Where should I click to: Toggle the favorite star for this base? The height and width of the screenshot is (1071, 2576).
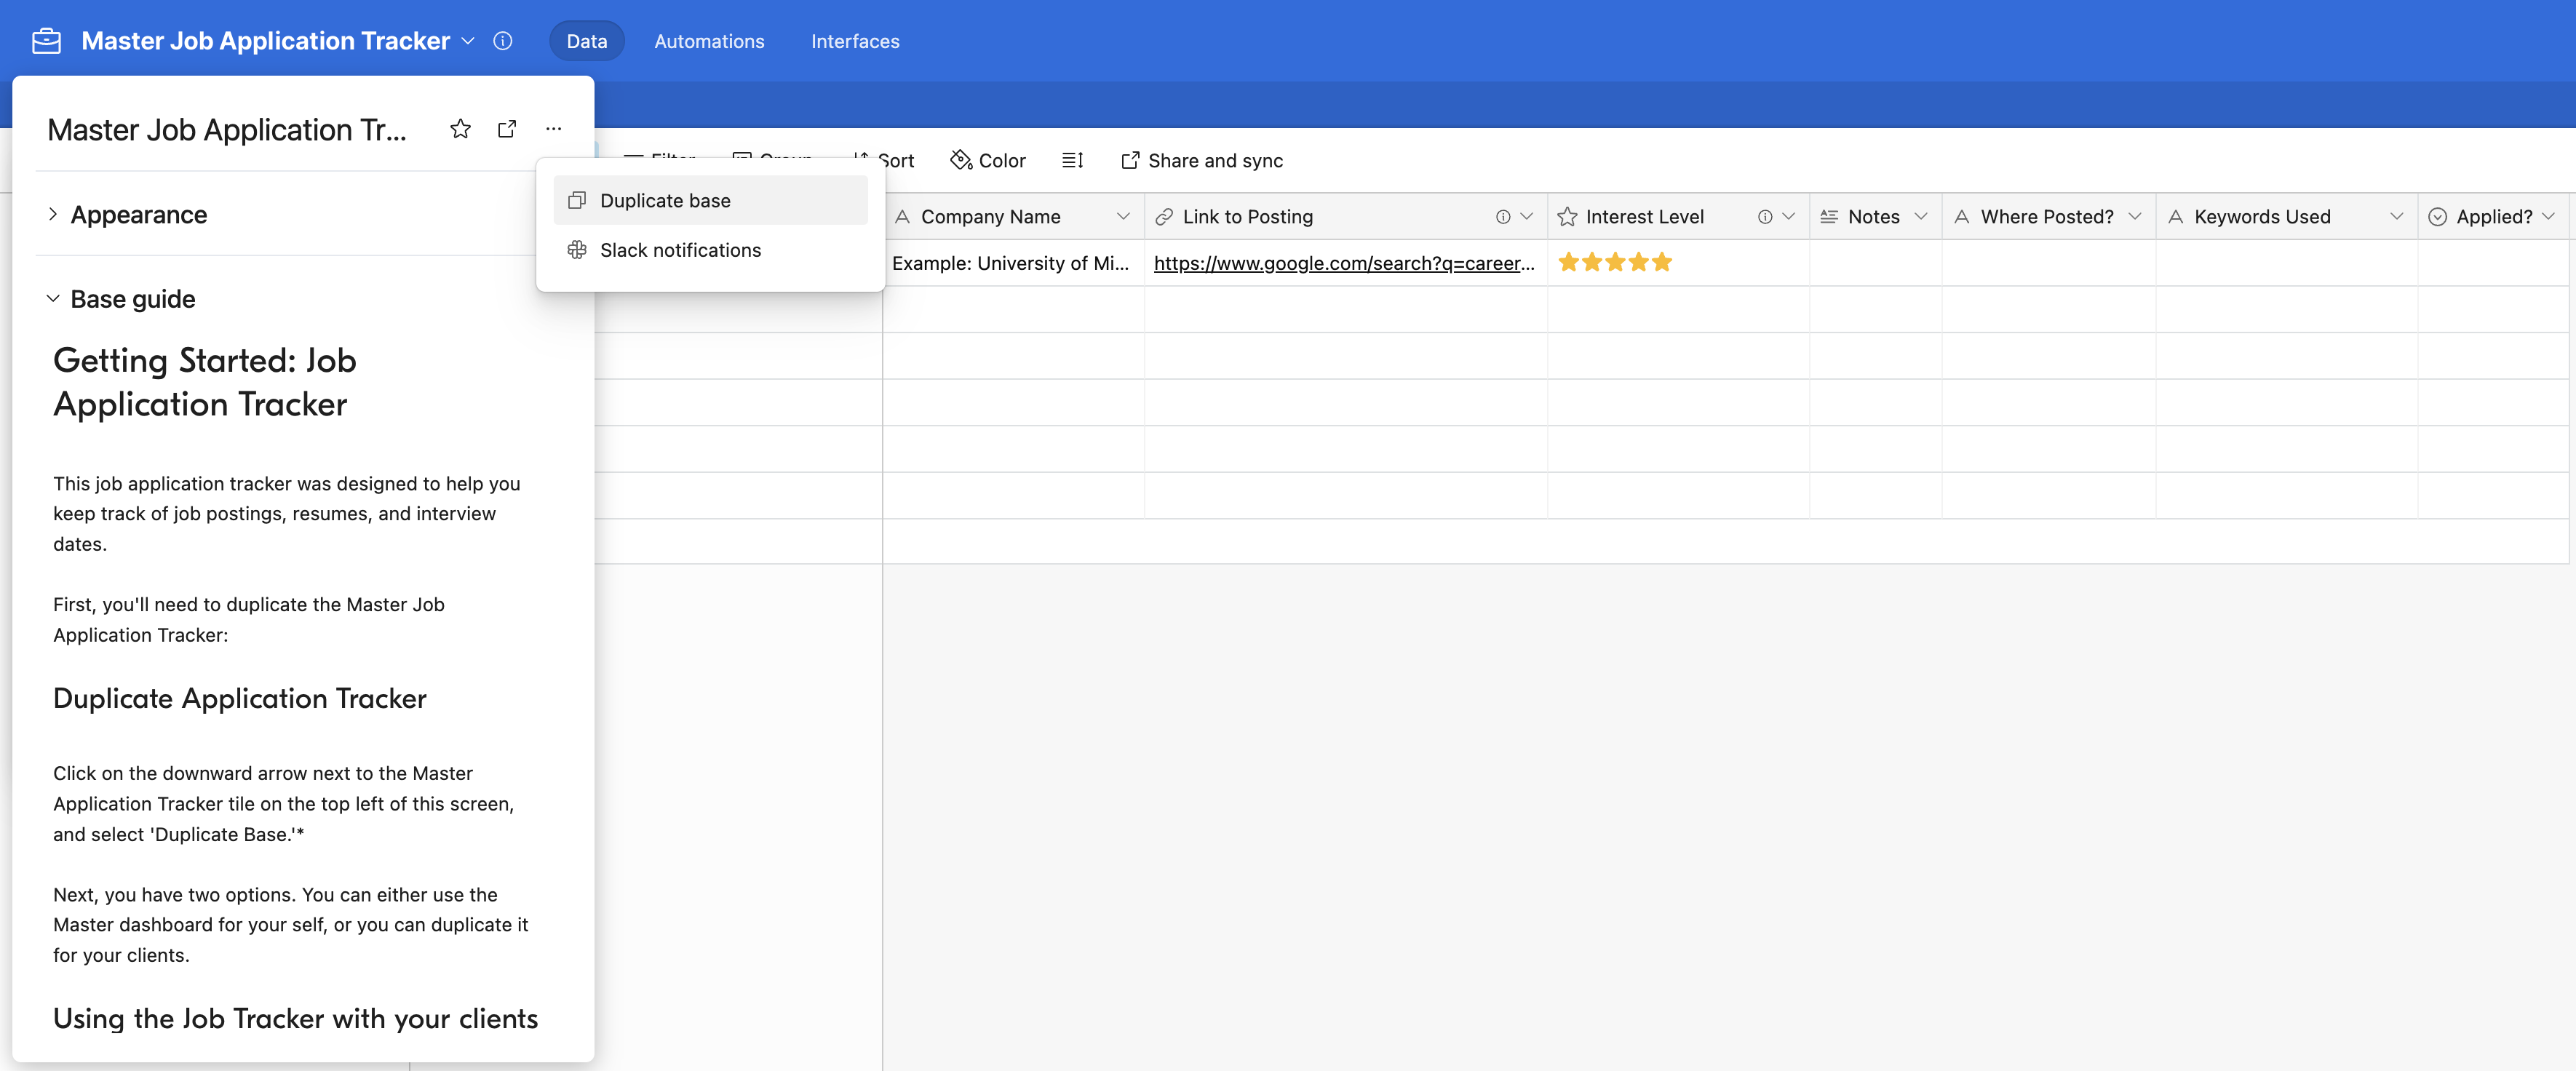[x=460, y=129]
